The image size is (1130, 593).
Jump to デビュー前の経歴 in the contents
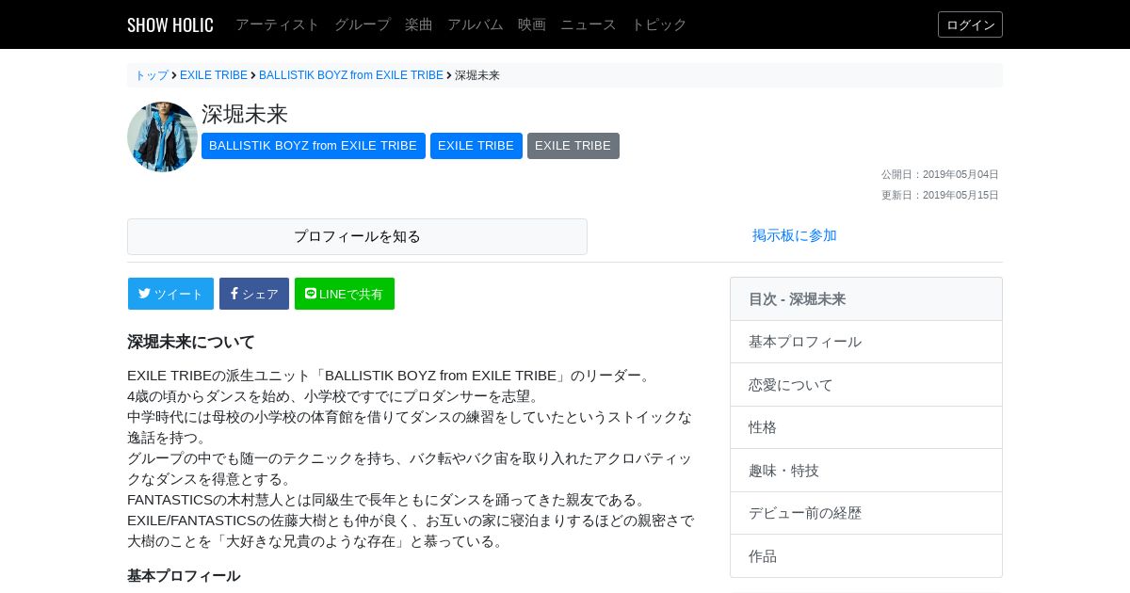(866, 513)
